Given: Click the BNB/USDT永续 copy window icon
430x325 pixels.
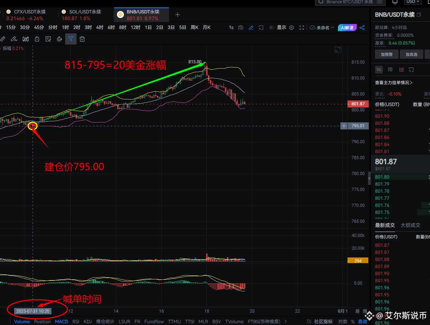Looking at the screenshot, I should point(419,15).
